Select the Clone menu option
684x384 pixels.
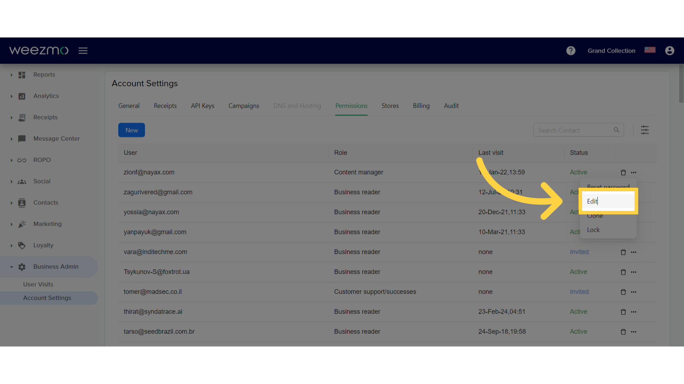[x=595, y=215]
